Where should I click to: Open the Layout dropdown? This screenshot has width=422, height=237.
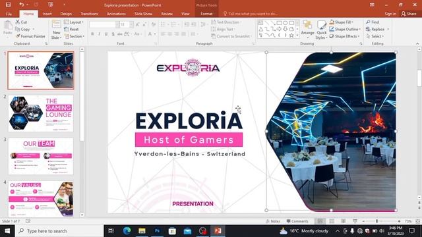(74, 22)
